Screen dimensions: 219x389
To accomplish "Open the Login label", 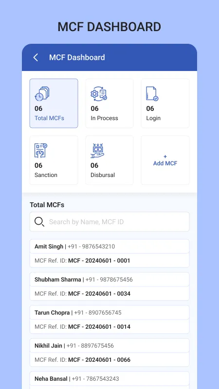I will click(153, 118).
